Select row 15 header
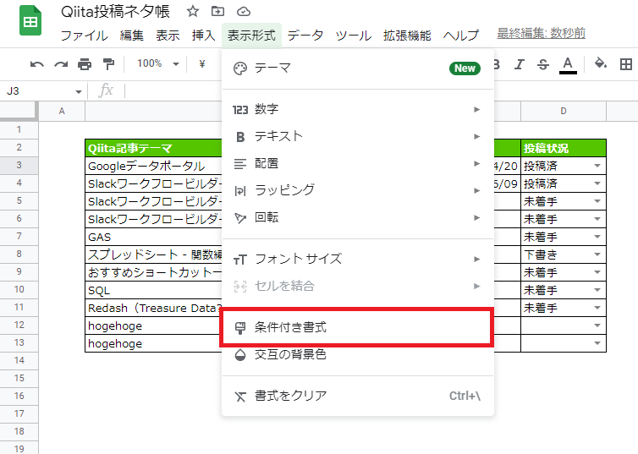 coord(19,379)
